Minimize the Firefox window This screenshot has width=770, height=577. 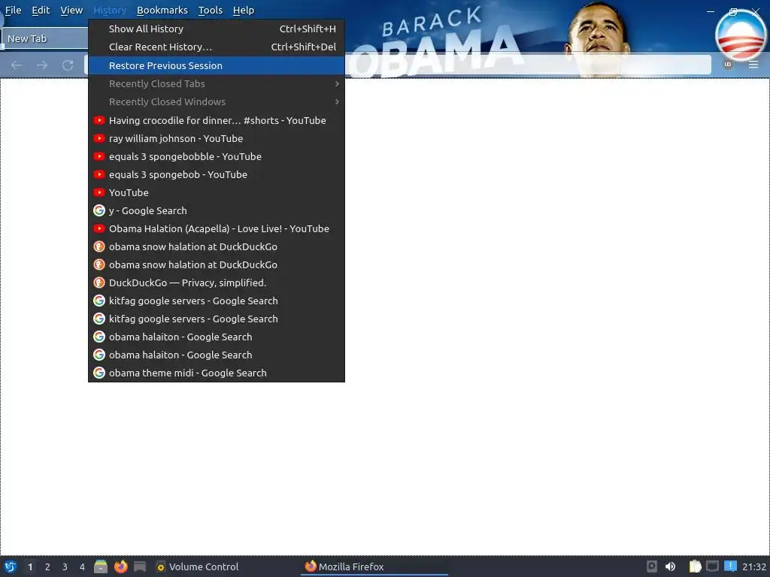[711, 11]
